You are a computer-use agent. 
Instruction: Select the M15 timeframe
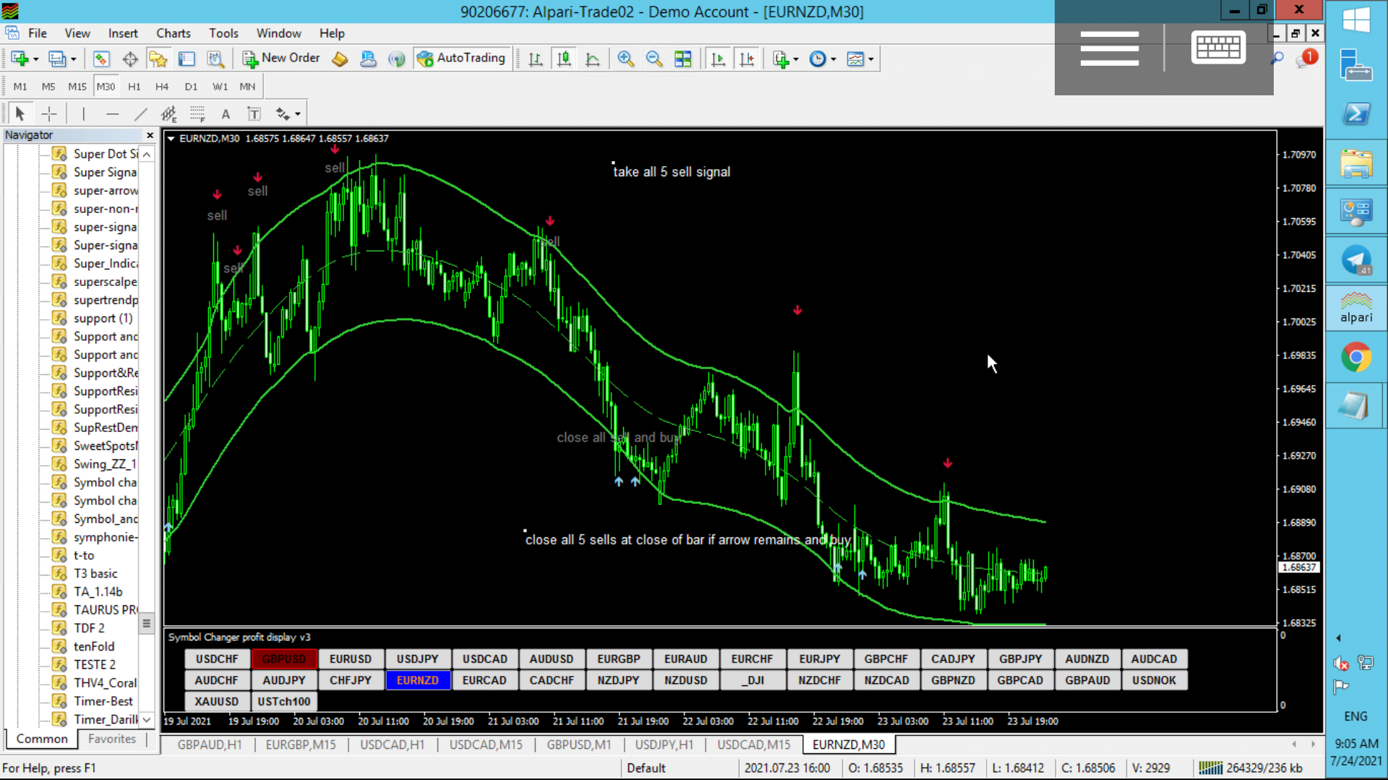[x=77, y=87]
